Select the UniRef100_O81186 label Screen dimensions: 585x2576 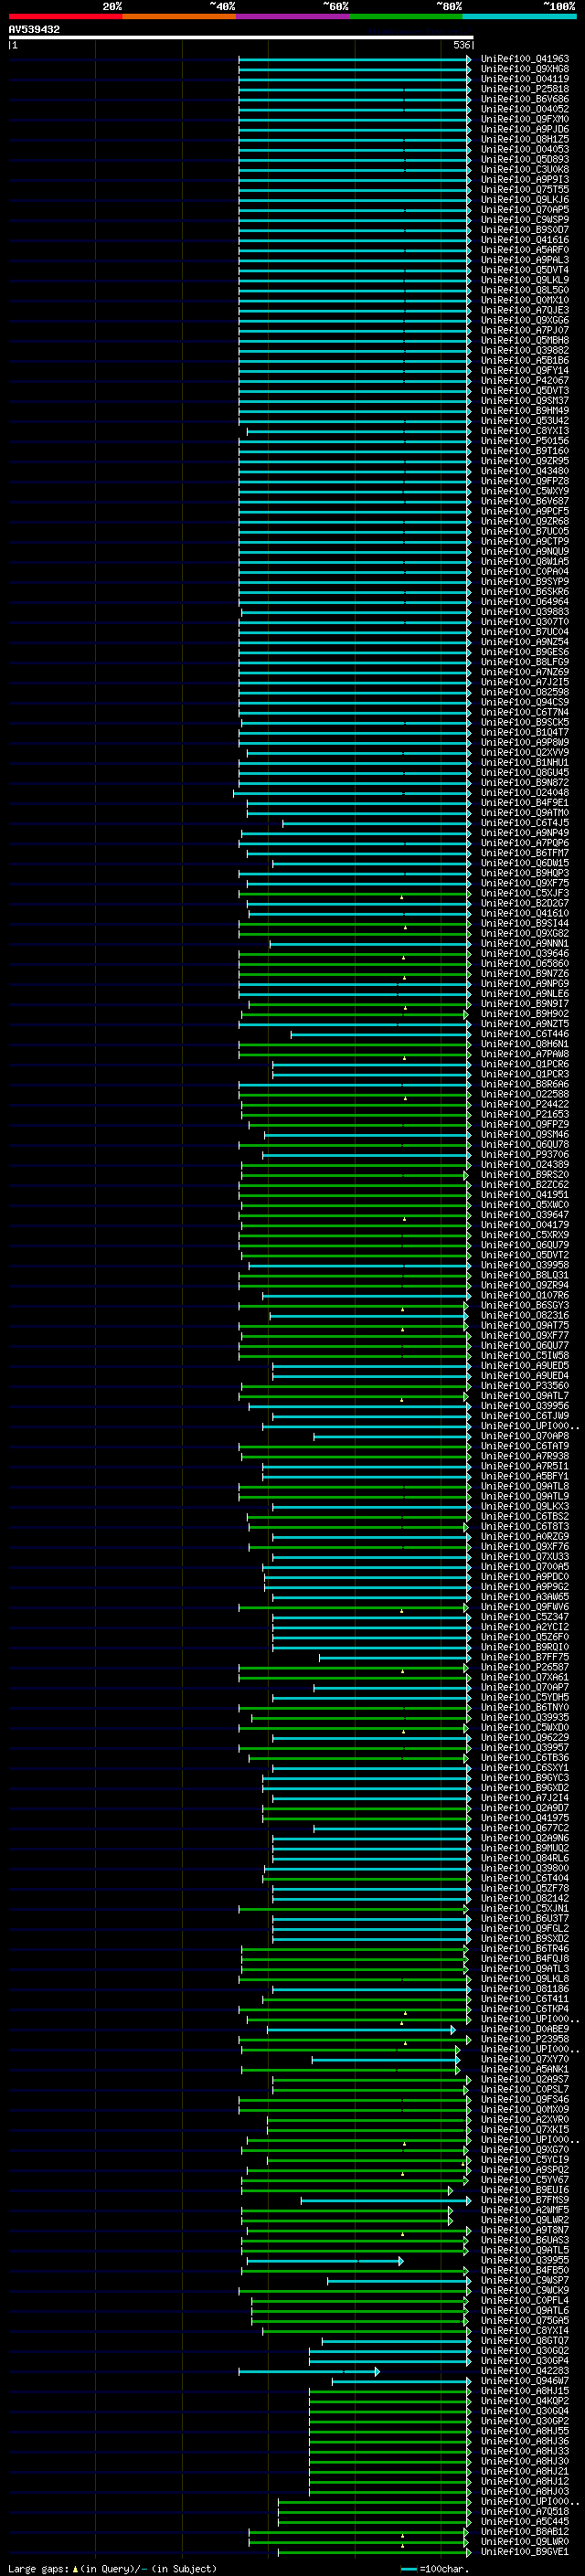point(525,1988)
